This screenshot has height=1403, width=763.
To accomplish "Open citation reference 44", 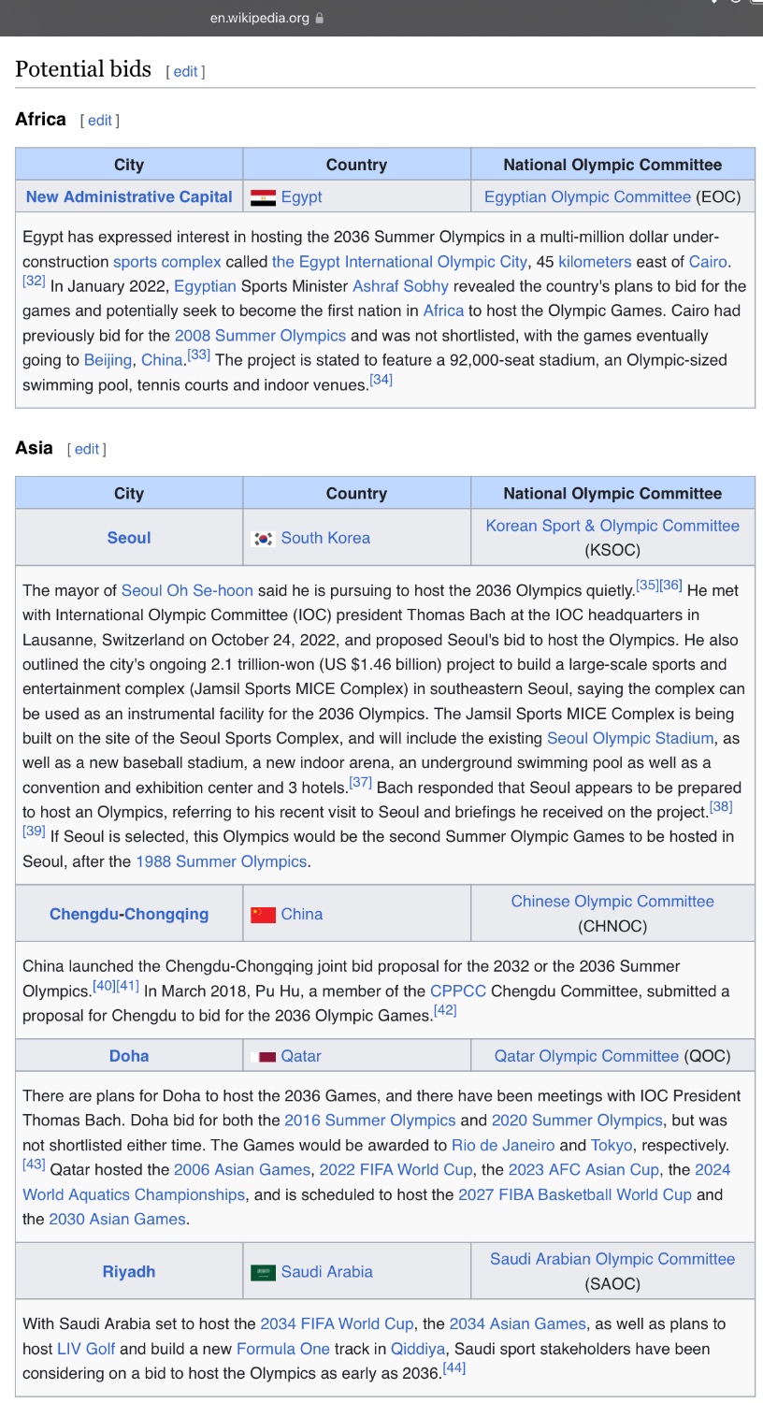I will click(454, 1367).
